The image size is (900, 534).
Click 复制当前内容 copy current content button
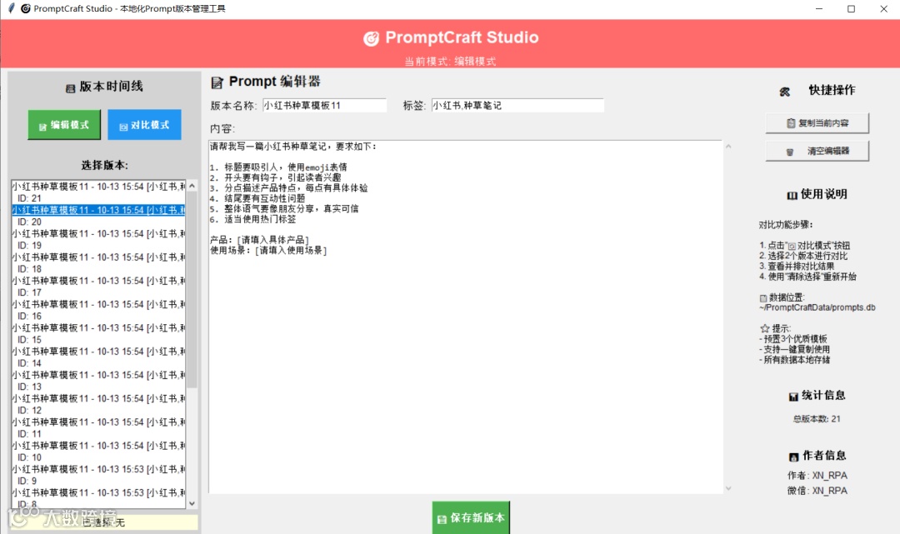[817, 122]
